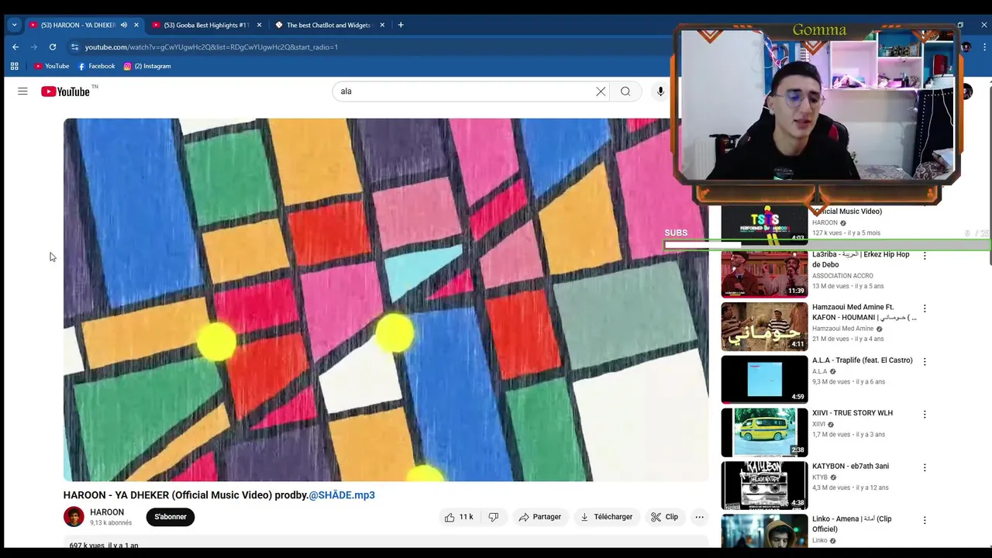Go forward with browser forward arrow
992x558 pixels.
click(33, 46)
